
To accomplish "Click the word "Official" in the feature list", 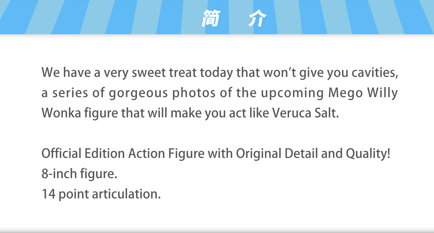I will coord(61,154).
